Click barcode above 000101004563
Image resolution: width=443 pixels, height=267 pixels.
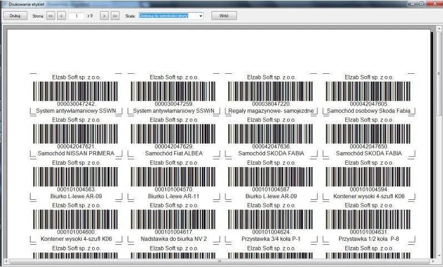75,177
